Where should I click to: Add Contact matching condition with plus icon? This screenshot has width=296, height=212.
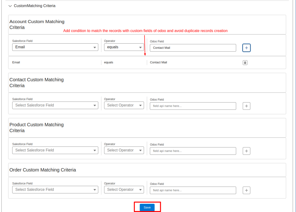[246, 106]
